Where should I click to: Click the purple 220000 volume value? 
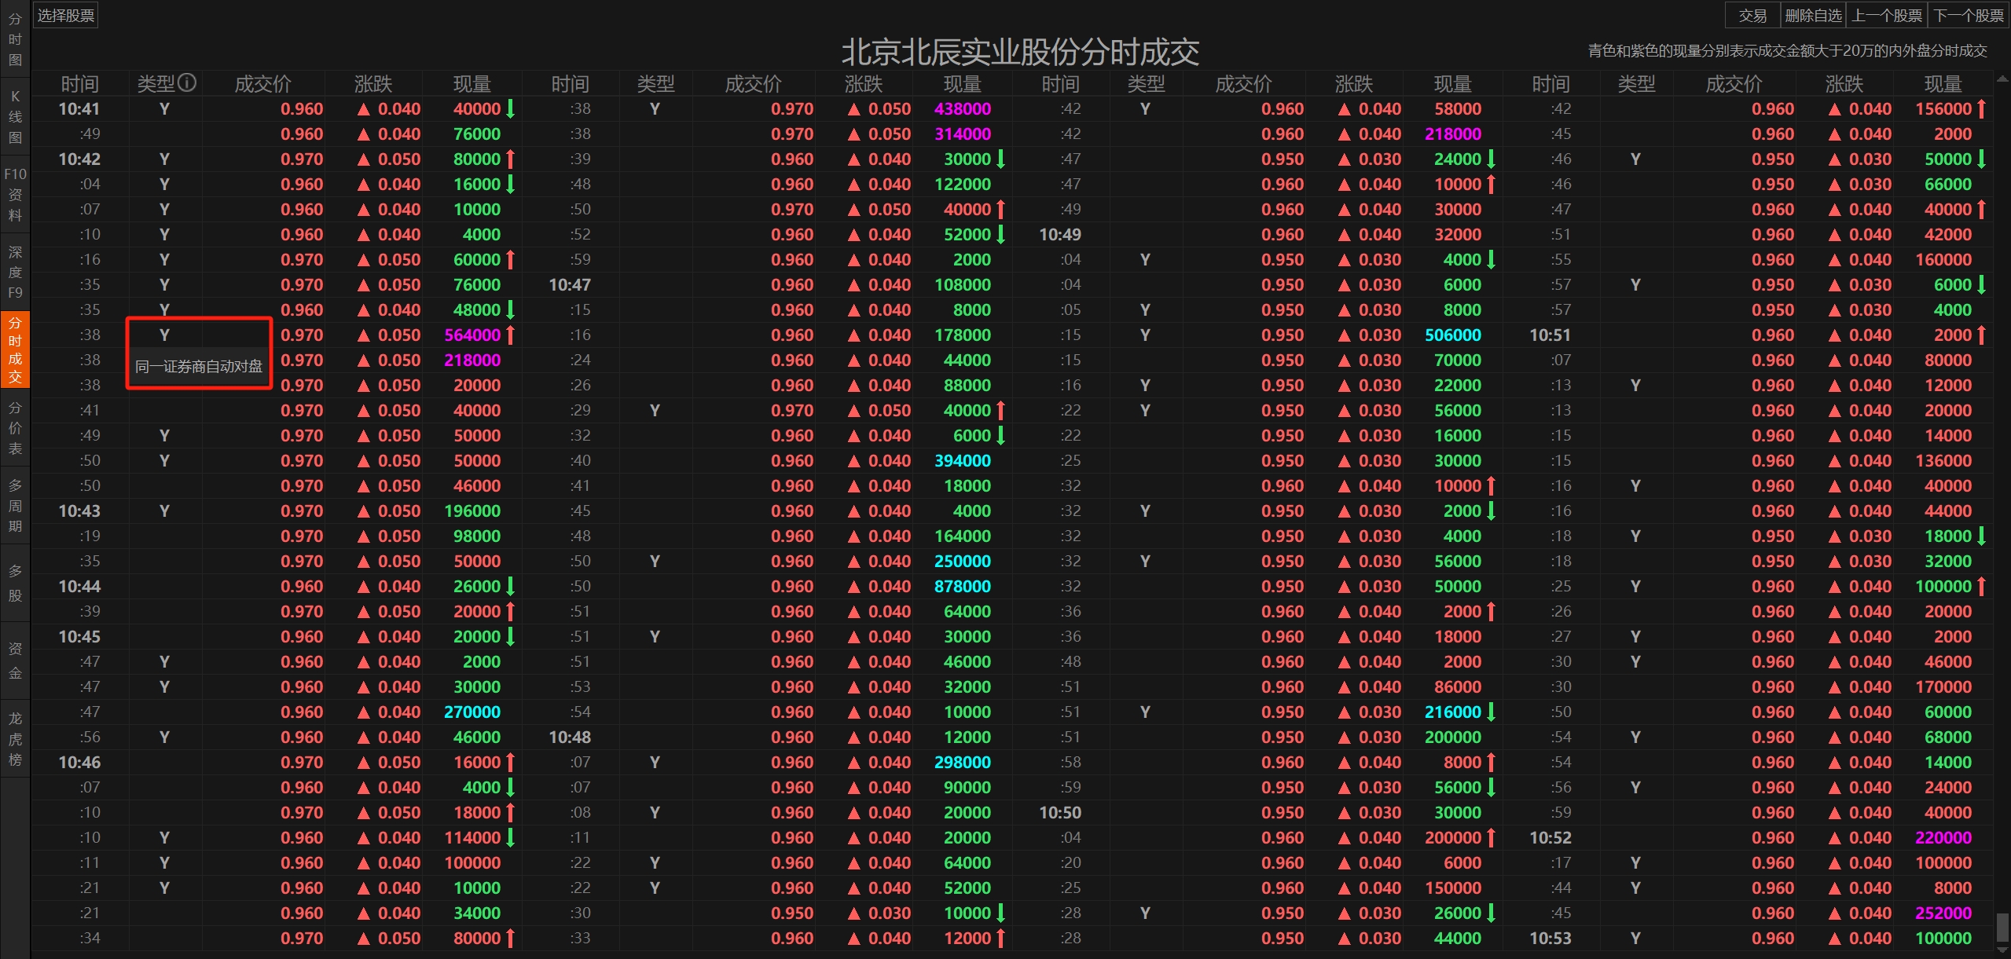point(1943,837)
